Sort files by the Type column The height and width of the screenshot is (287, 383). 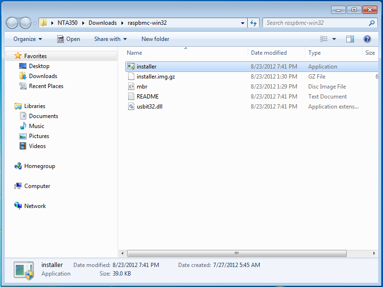click(x=334, y=53)
